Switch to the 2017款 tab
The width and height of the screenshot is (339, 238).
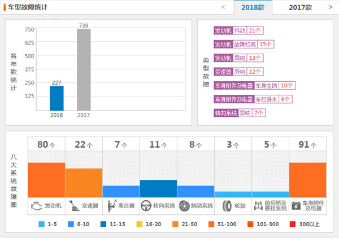click(x=301, y=7)
